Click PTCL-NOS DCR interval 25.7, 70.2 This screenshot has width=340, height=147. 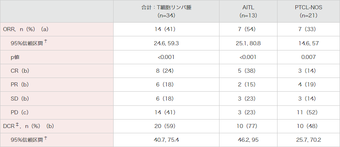(309, 140)
